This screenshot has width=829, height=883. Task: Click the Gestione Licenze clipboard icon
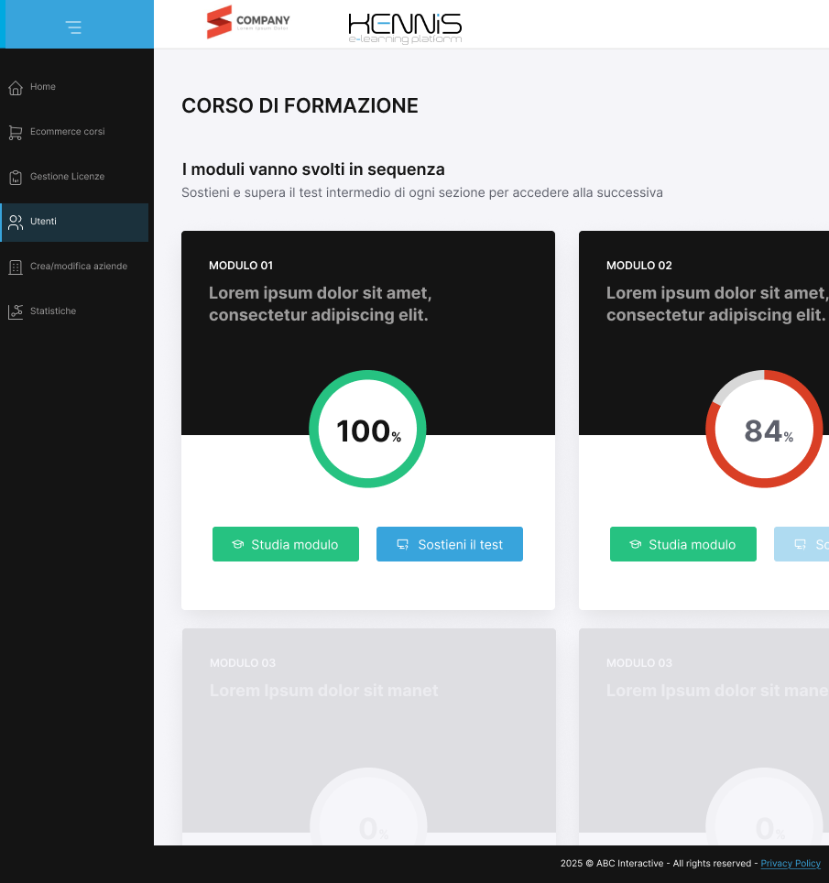pos(16,178)
